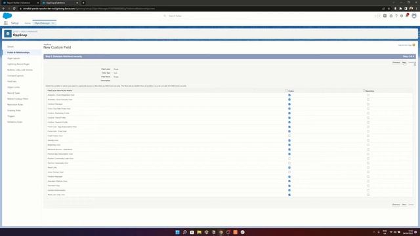
Task: Open Field Sets in the sidebar
Action: (x=12, y=81)
